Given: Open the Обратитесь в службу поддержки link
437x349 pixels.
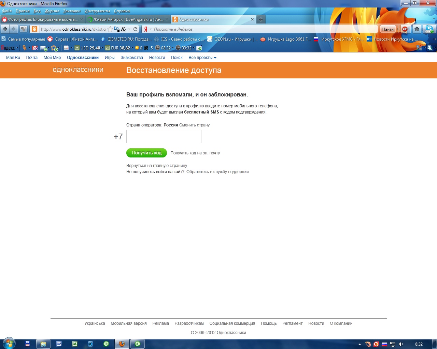Looking at the screenshot, I should point(217,172).
